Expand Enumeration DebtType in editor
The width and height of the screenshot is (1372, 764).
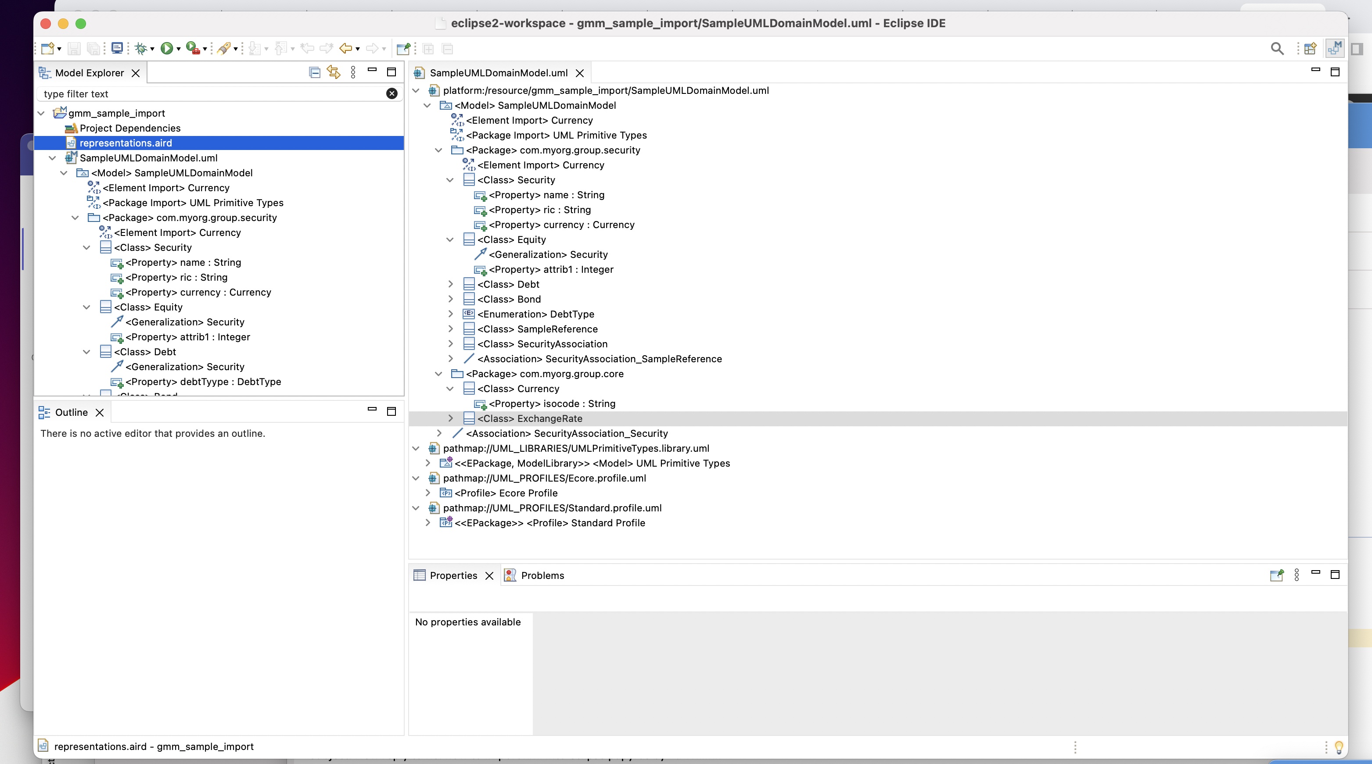tap(450, 314)
